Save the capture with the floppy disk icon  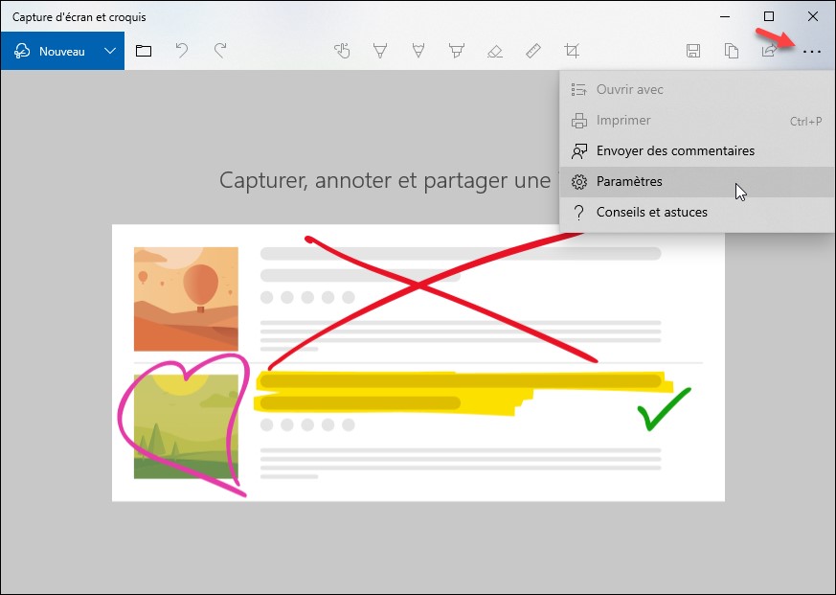click(x=693, y=51)
